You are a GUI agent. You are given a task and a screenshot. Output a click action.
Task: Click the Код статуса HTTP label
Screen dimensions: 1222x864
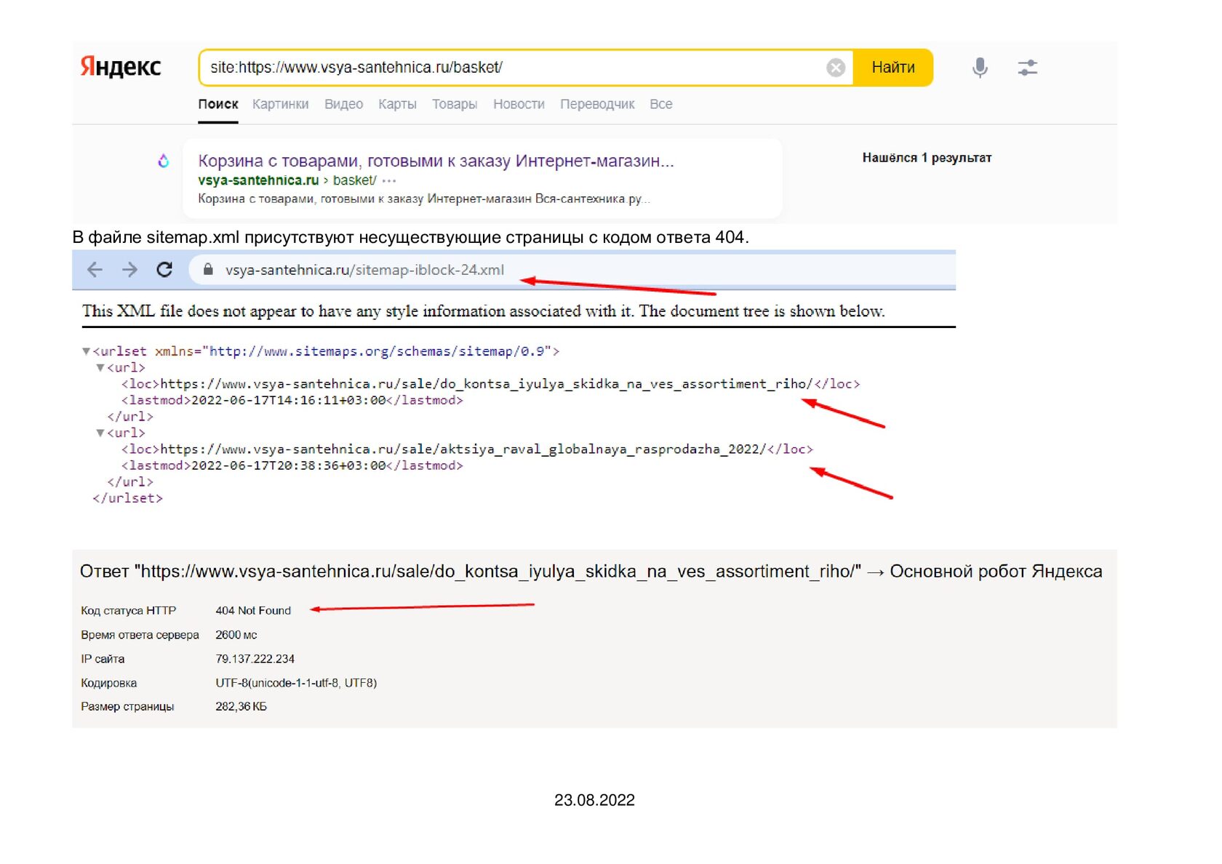click(x=129, y=611)
